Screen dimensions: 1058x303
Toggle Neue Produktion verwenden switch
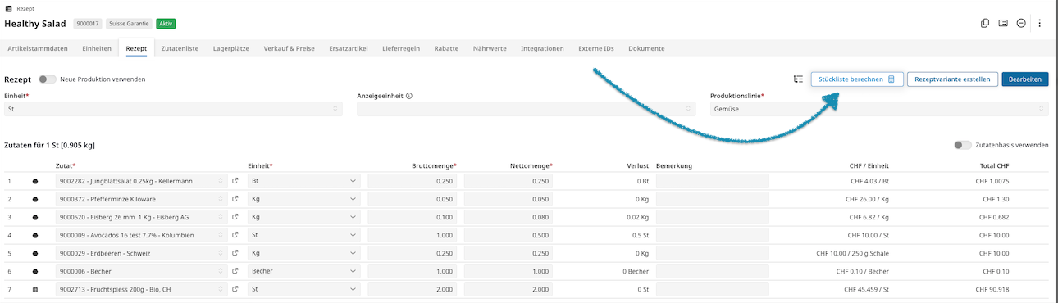[48, 79]
